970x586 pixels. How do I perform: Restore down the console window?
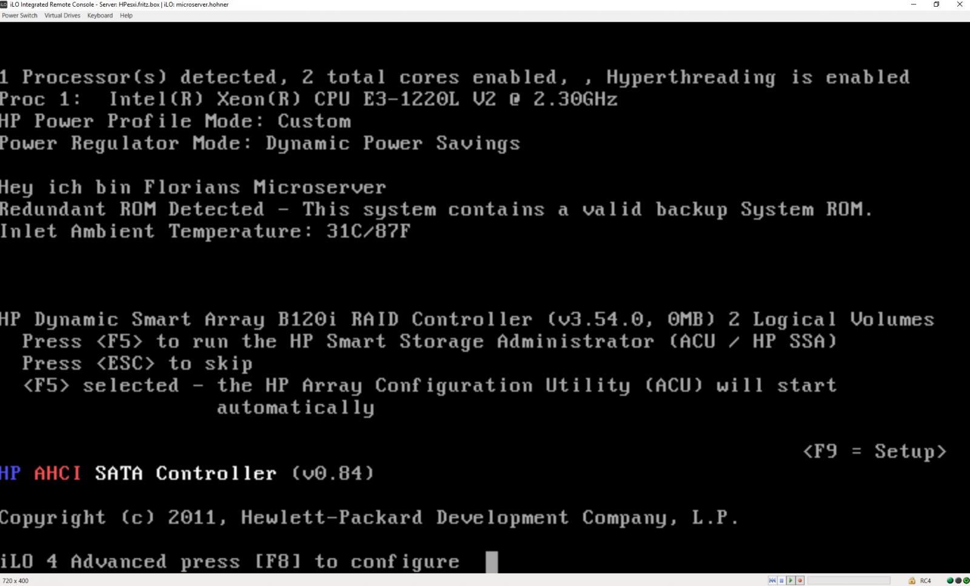(936, 4)
